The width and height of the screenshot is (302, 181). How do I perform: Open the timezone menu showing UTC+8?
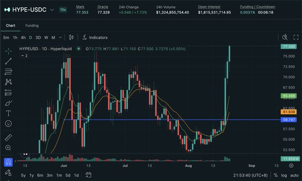(250, 175)
